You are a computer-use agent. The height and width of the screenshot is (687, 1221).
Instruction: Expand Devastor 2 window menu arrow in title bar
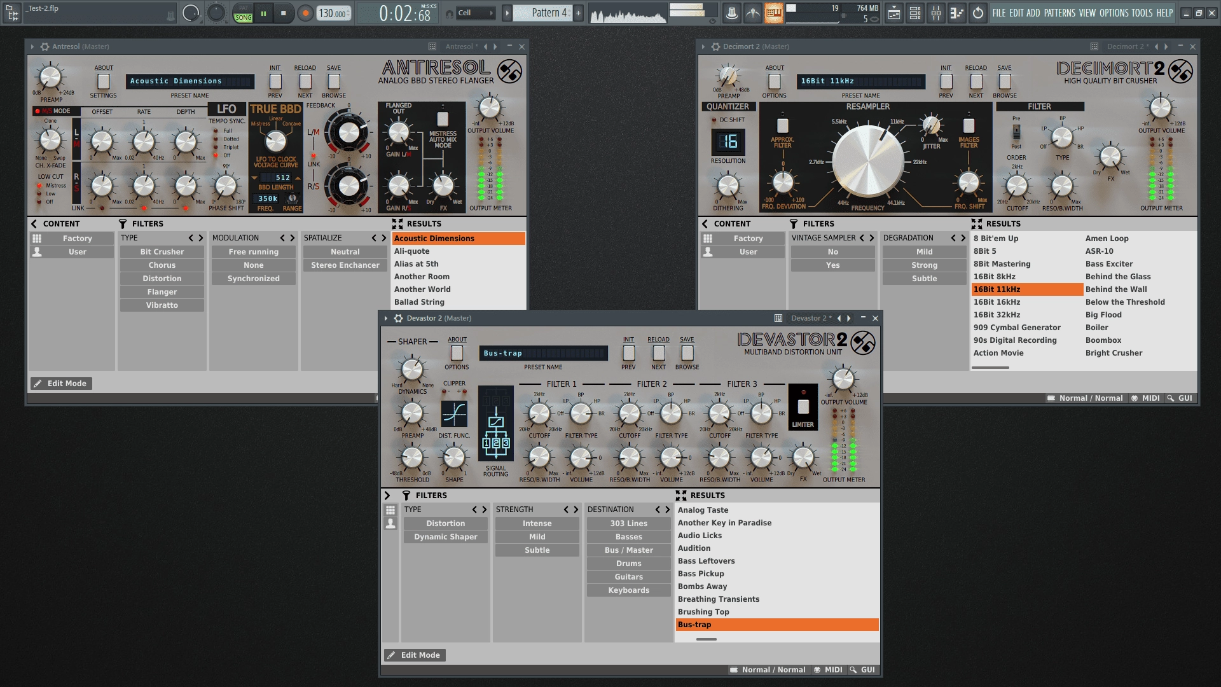[x=386, y=318]
